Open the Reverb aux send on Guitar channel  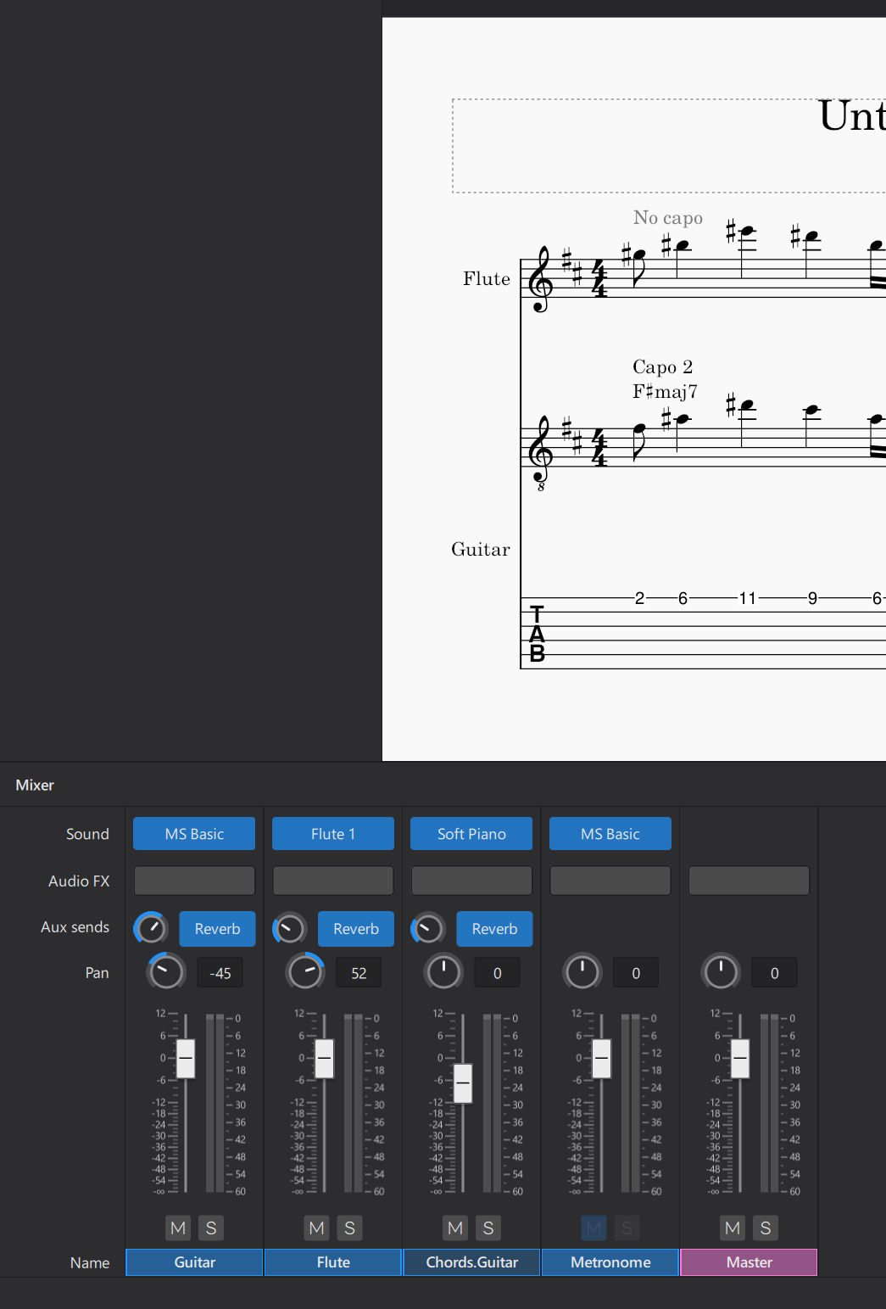tap(217, 928)
